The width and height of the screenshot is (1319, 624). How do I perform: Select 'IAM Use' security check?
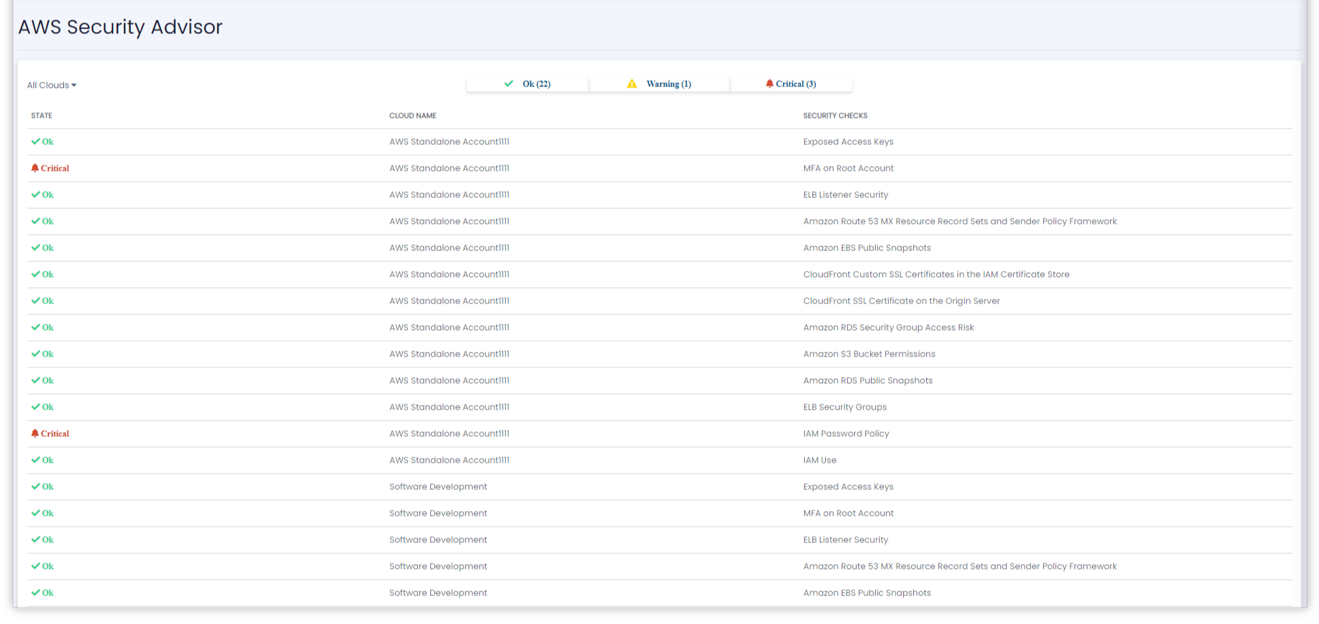coord(819,460)
